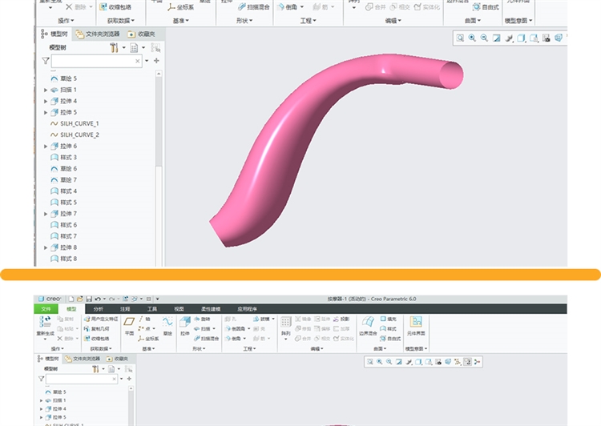Click tree settings hammer icon in upper window
Image resolution: width=601 pixels, height=426 pixels.
(x=115, y=47)
